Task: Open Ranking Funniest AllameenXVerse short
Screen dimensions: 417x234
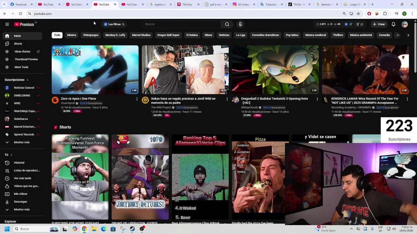Action: pos(80,177)
